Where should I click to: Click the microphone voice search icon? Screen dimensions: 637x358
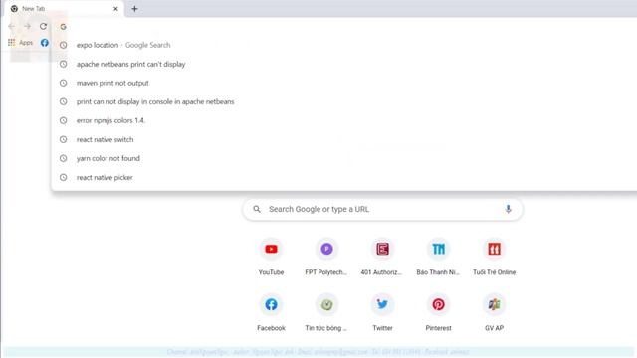tap(508, 209)
